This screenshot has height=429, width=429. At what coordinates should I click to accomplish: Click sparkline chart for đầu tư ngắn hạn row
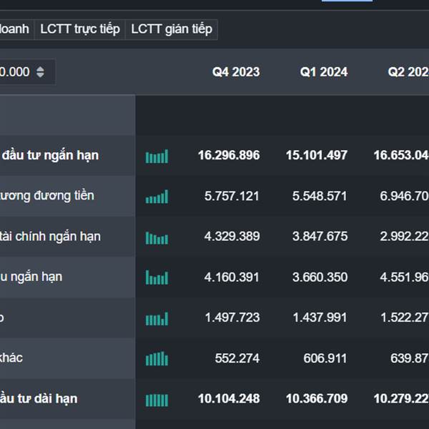tap(157, 156)
